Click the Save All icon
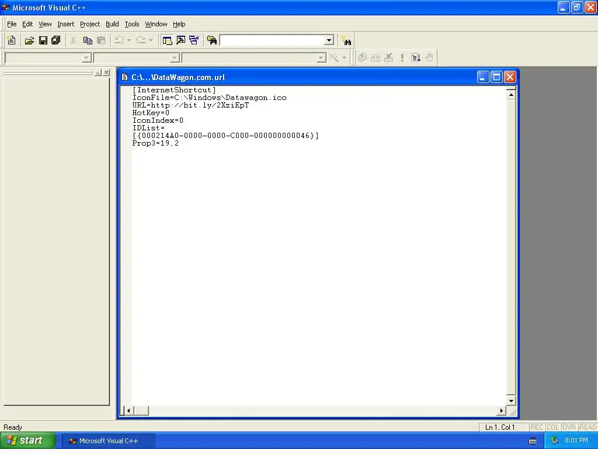 (x=56, y=40)
